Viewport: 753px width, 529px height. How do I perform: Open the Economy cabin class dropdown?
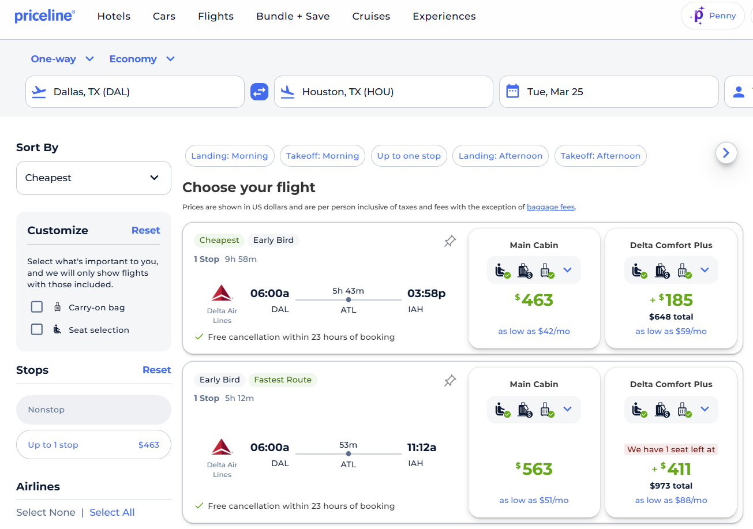click(x=142, y=59)
